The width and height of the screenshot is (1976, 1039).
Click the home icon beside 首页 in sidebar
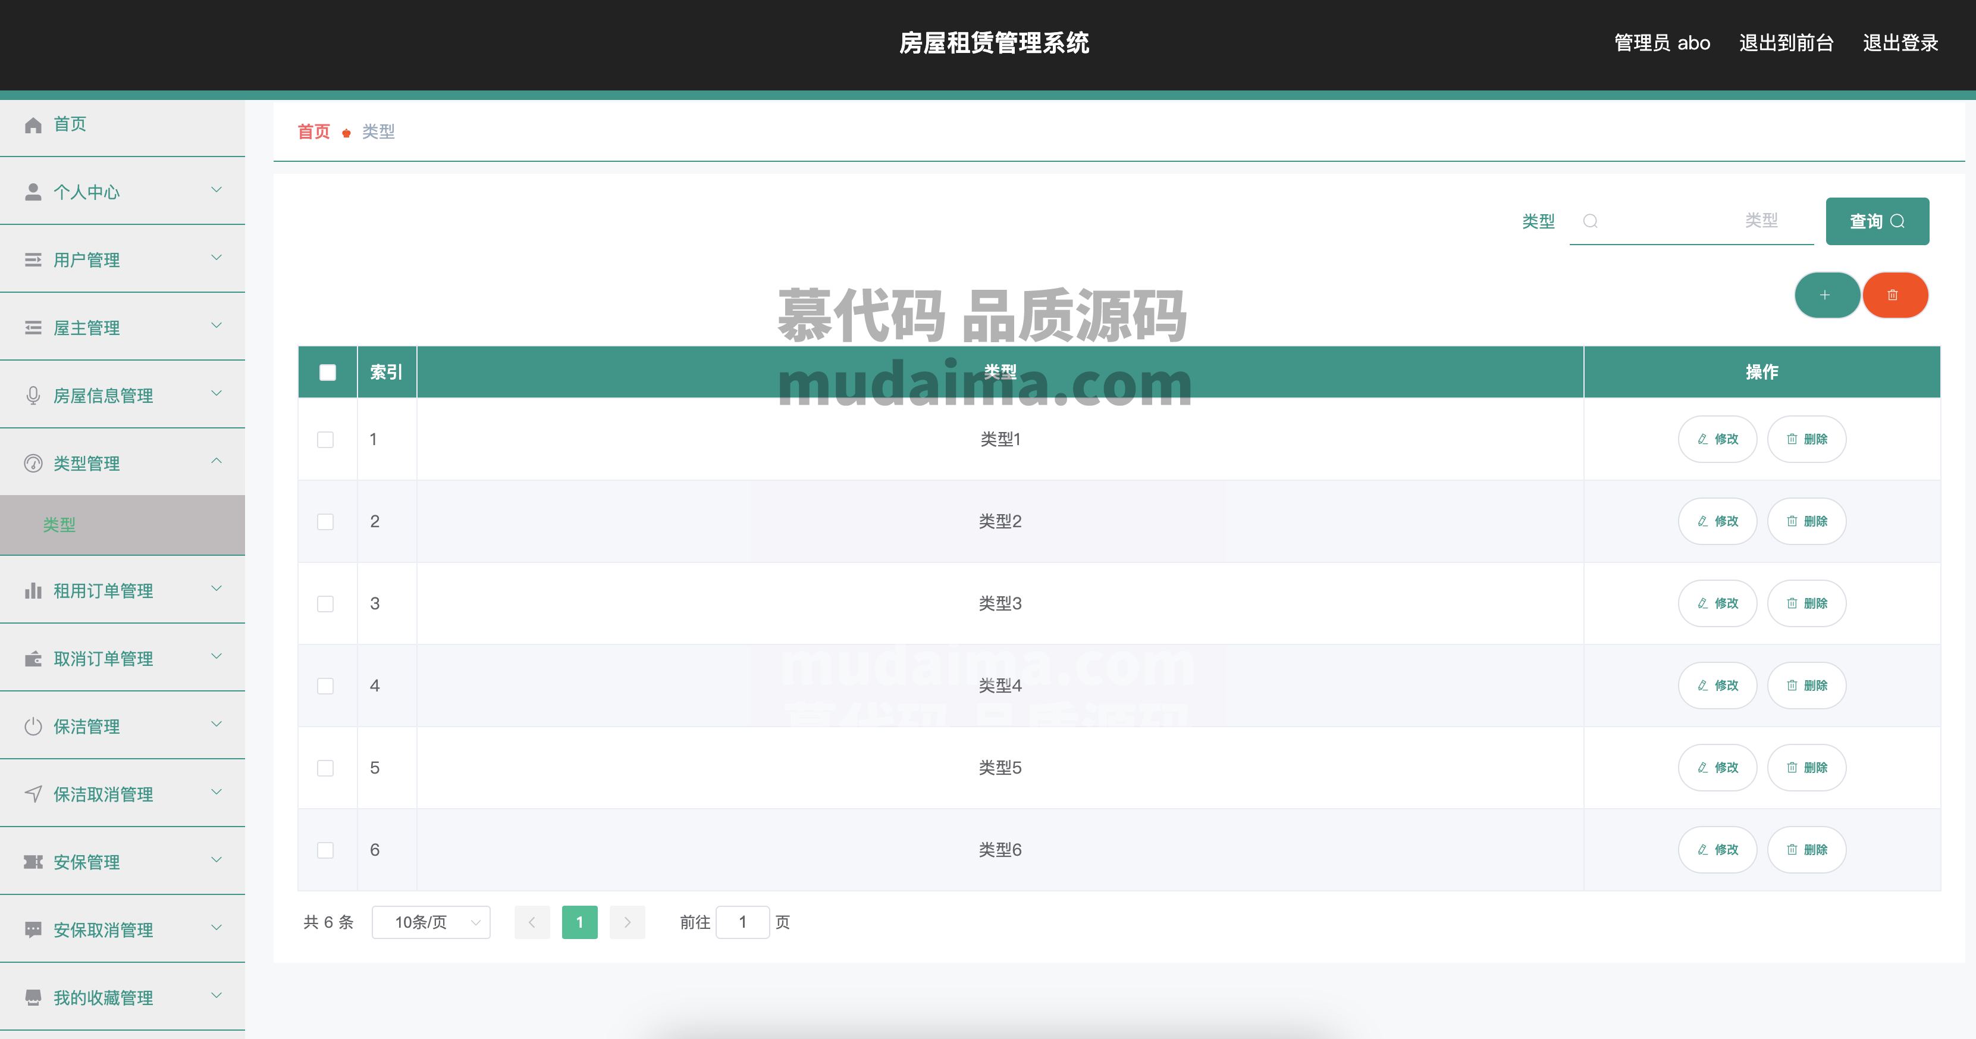[x=33, y=125]
